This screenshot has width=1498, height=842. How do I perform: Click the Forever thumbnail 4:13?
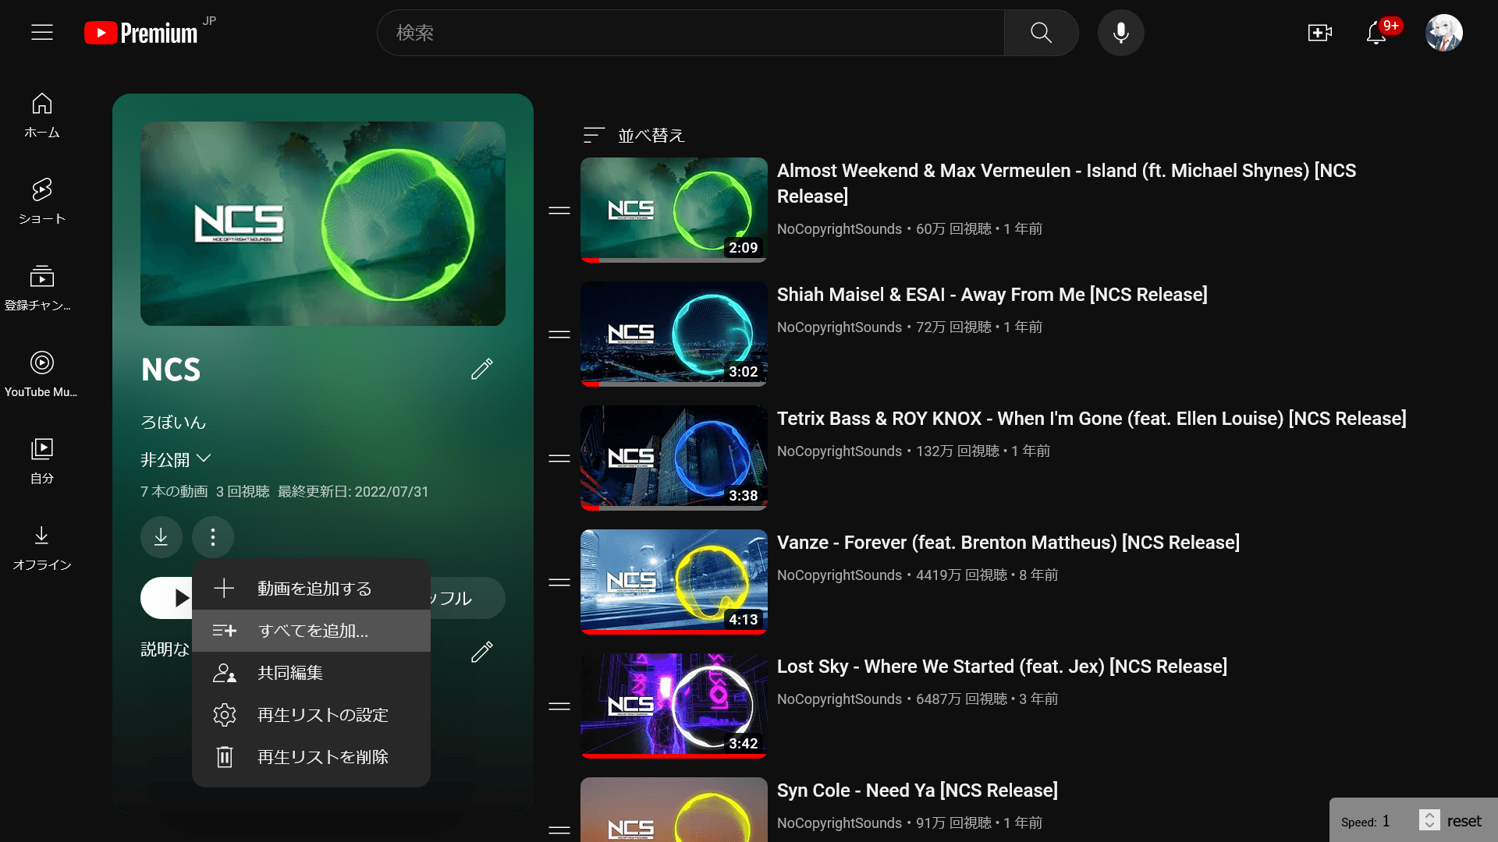674,582
